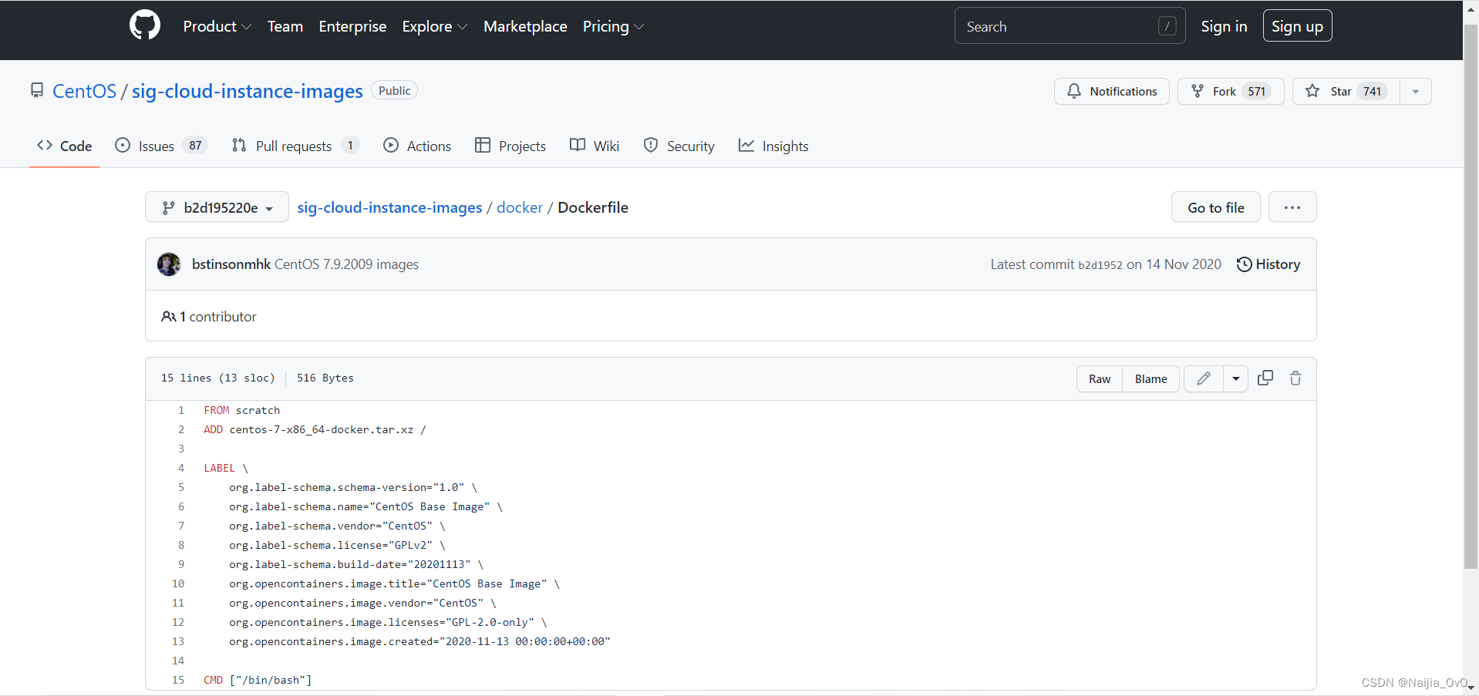The width and height of the screenshot is (1479, 696).
Task: Click the Fork count 571
Action: [x=1257, y=91]
